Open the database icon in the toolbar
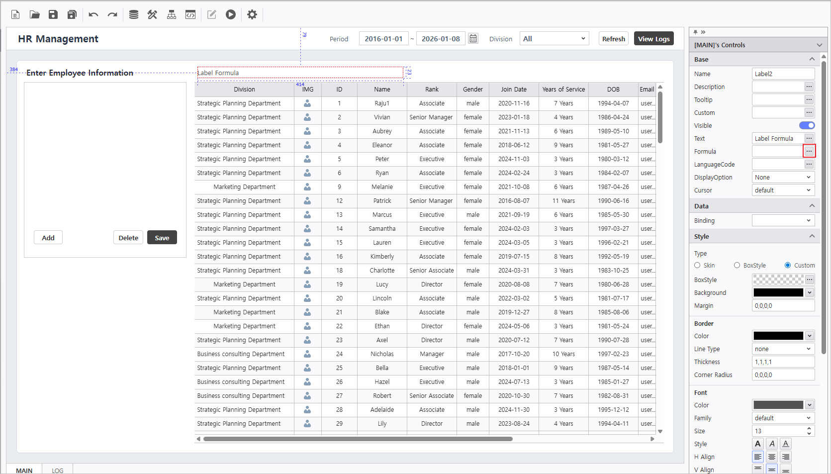This screenshot has height=474, width=831. click(134, 14)
